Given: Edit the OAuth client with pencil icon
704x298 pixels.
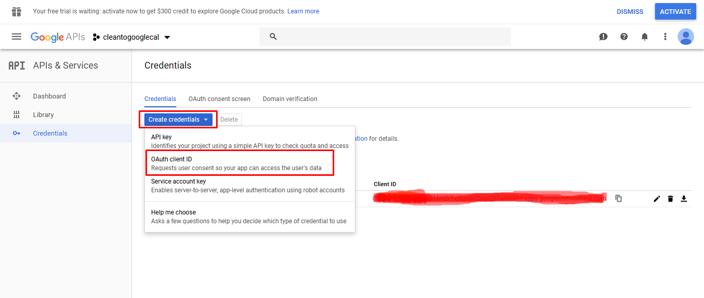Looking at the screenshot, I should pos(657,198).
